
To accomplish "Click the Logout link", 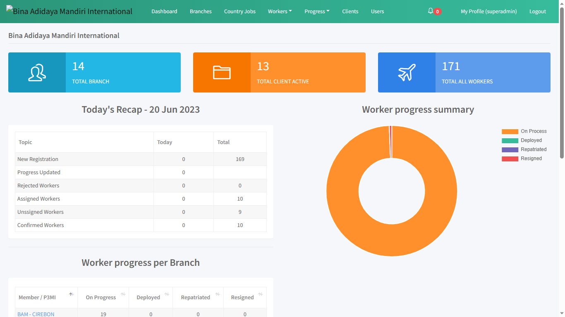I will tap(538, 12).
